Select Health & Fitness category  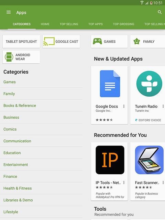[18, 188]
